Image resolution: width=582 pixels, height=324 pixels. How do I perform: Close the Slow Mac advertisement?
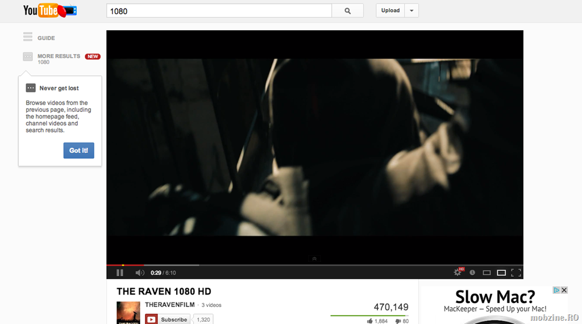pyautogui.click(x=564, y=290)
